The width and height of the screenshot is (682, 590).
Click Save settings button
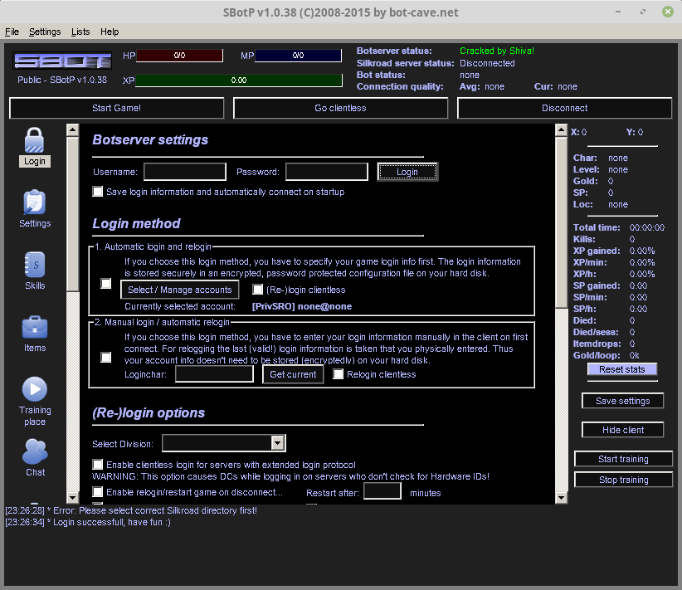tap(623, 401)
